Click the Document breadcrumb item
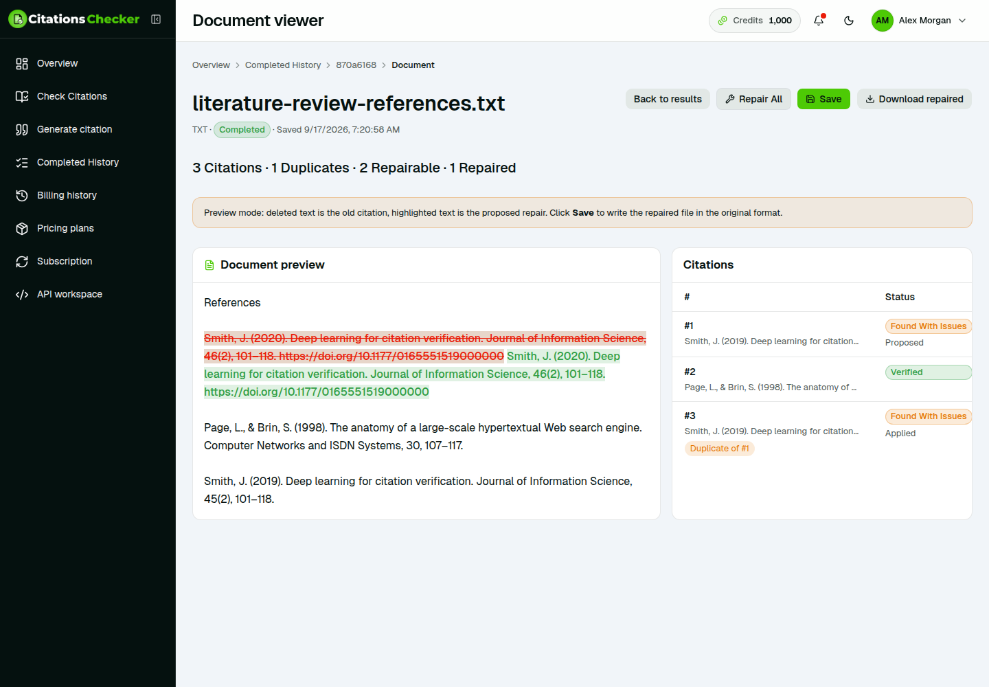This screenshot has width=989, height=687. pos(413,65)
